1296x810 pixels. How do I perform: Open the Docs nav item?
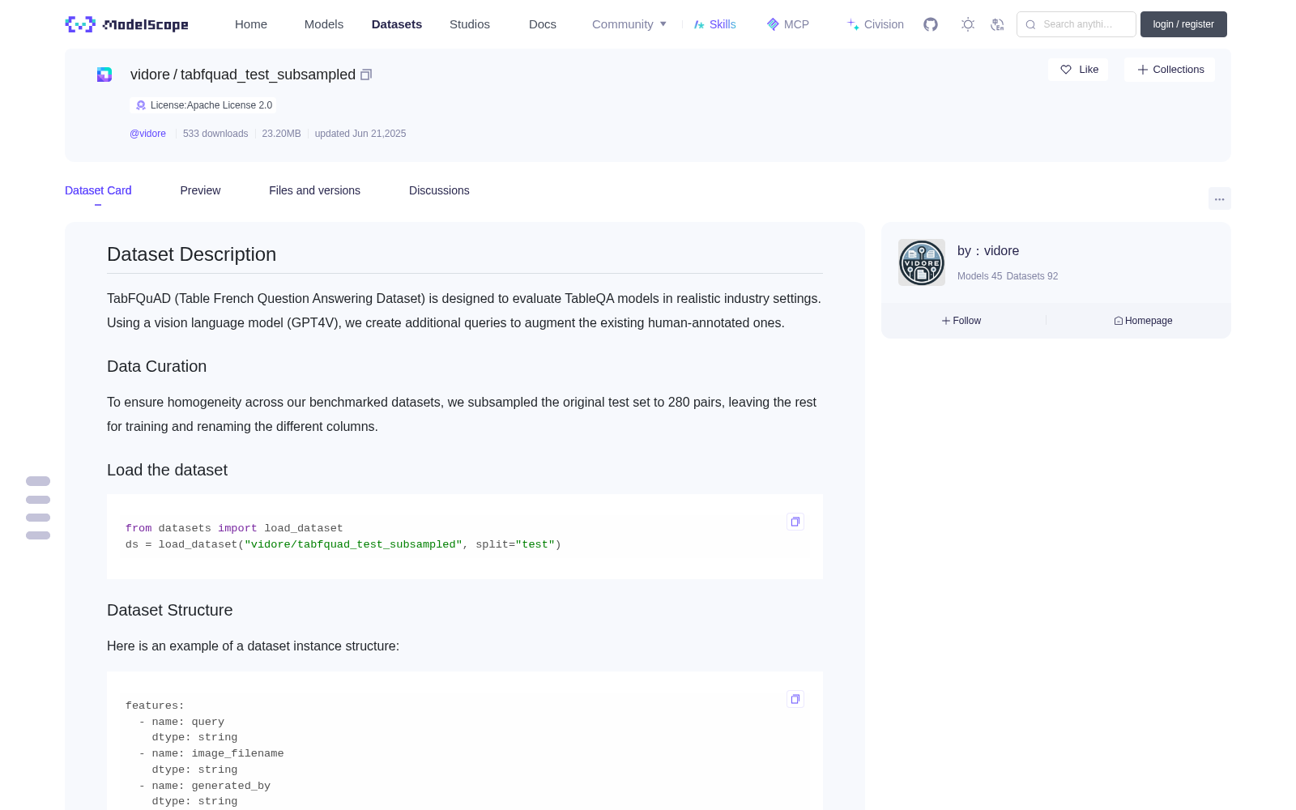tap(543, 24)
